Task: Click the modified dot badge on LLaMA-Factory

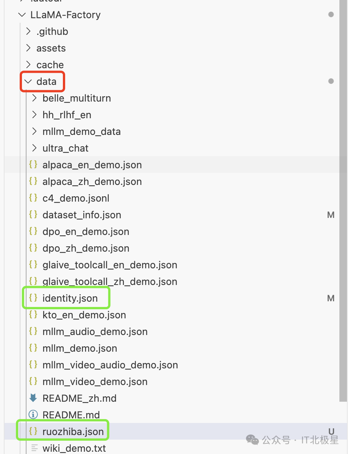Action: [331, 14]
